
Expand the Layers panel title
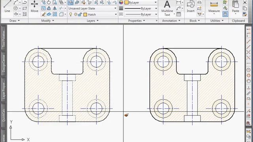[x=93, y=21]
